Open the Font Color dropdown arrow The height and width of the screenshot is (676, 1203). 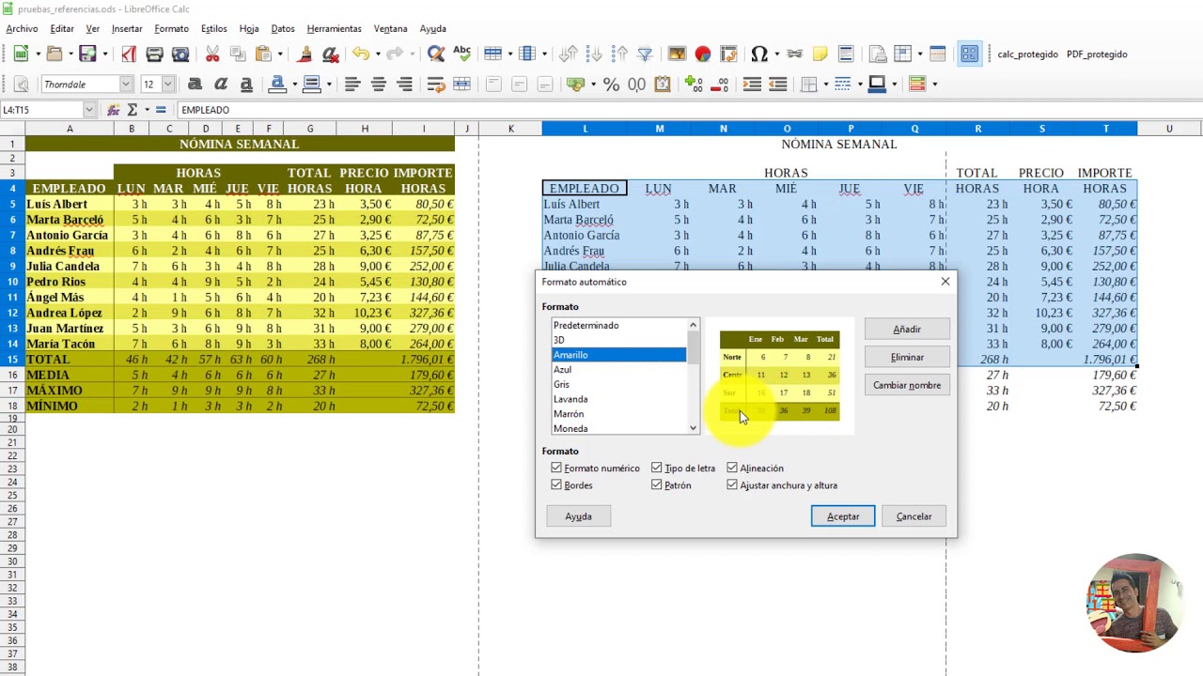tap(295, 84)
